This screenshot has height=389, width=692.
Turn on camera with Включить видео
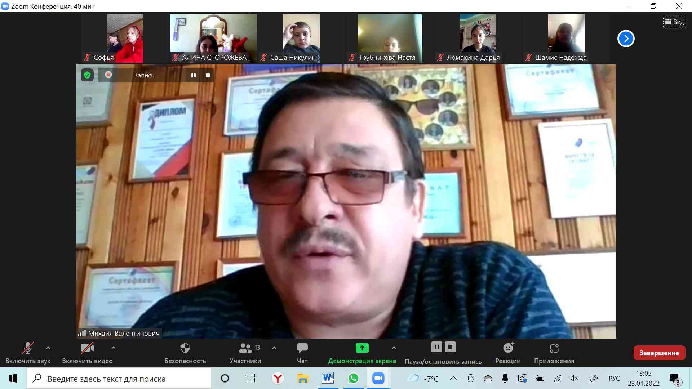(x=87, y=348)
